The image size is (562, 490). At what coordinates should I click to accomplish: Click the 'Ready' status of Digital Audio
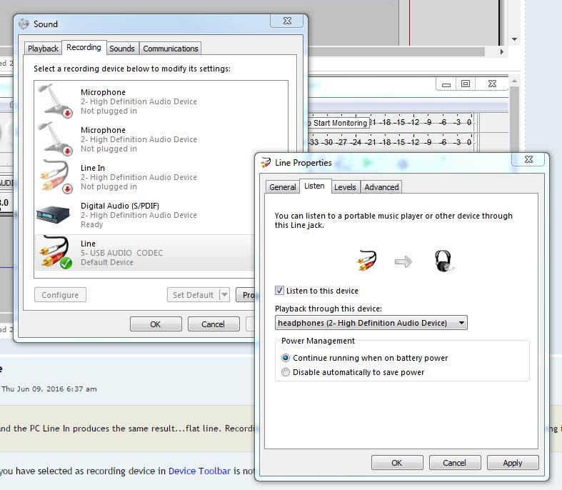click(x=91, y=224)
